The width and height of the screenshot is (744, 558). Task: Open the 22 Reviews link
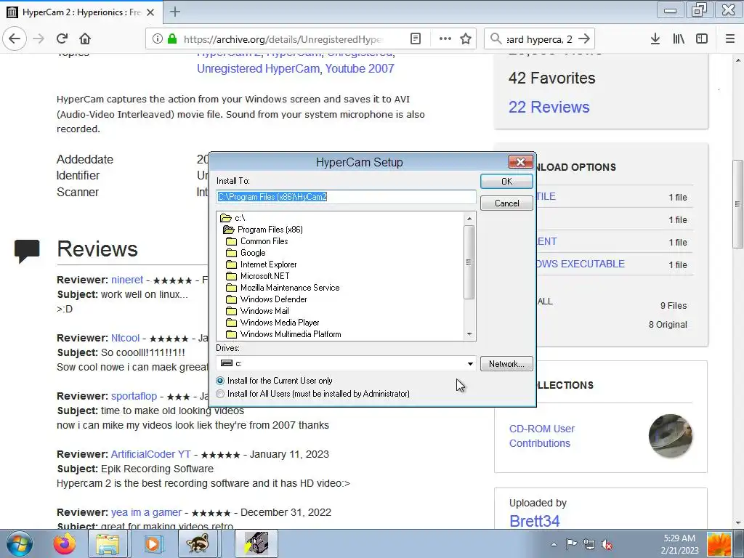549,108
